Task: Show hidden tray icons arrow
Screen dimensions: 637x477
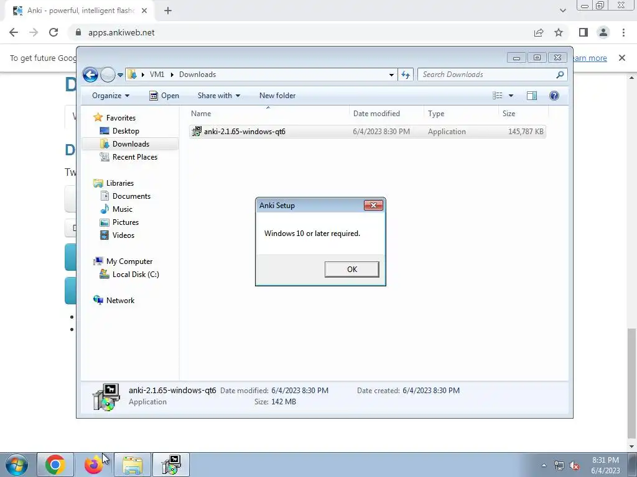Action: [544, 465]
